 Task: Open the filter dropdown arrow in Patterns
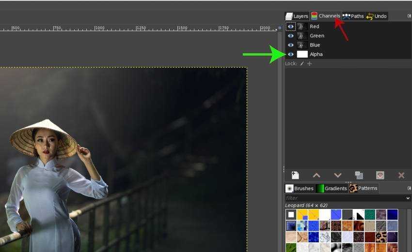[x=408, y=198]
